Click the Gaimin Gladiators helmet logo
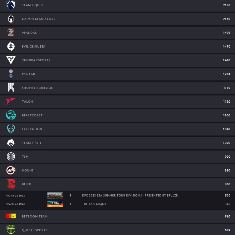 [11, 19]
